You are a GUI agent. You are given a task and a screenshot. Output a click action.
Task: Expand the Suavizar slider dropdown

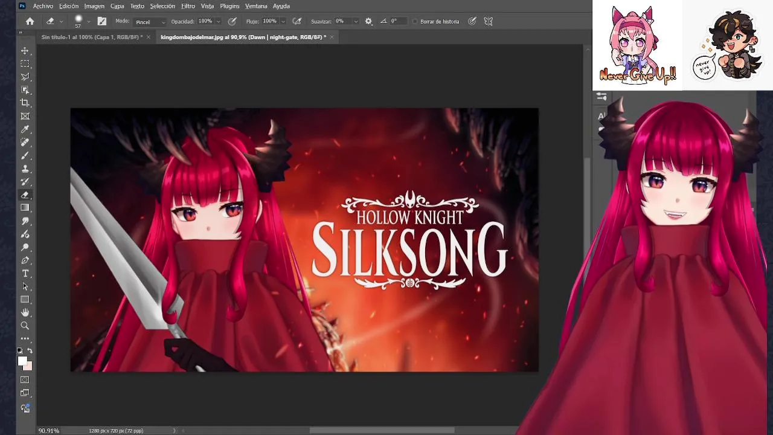(355, 21)
